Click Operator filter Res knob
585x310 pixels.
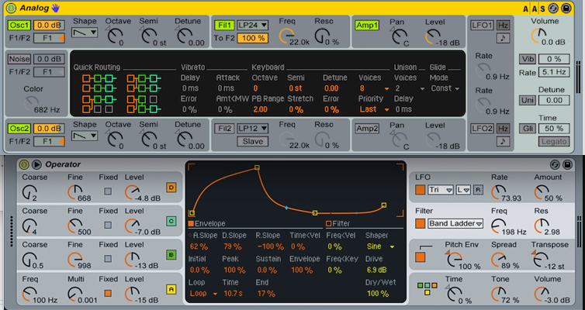[541, 225]
